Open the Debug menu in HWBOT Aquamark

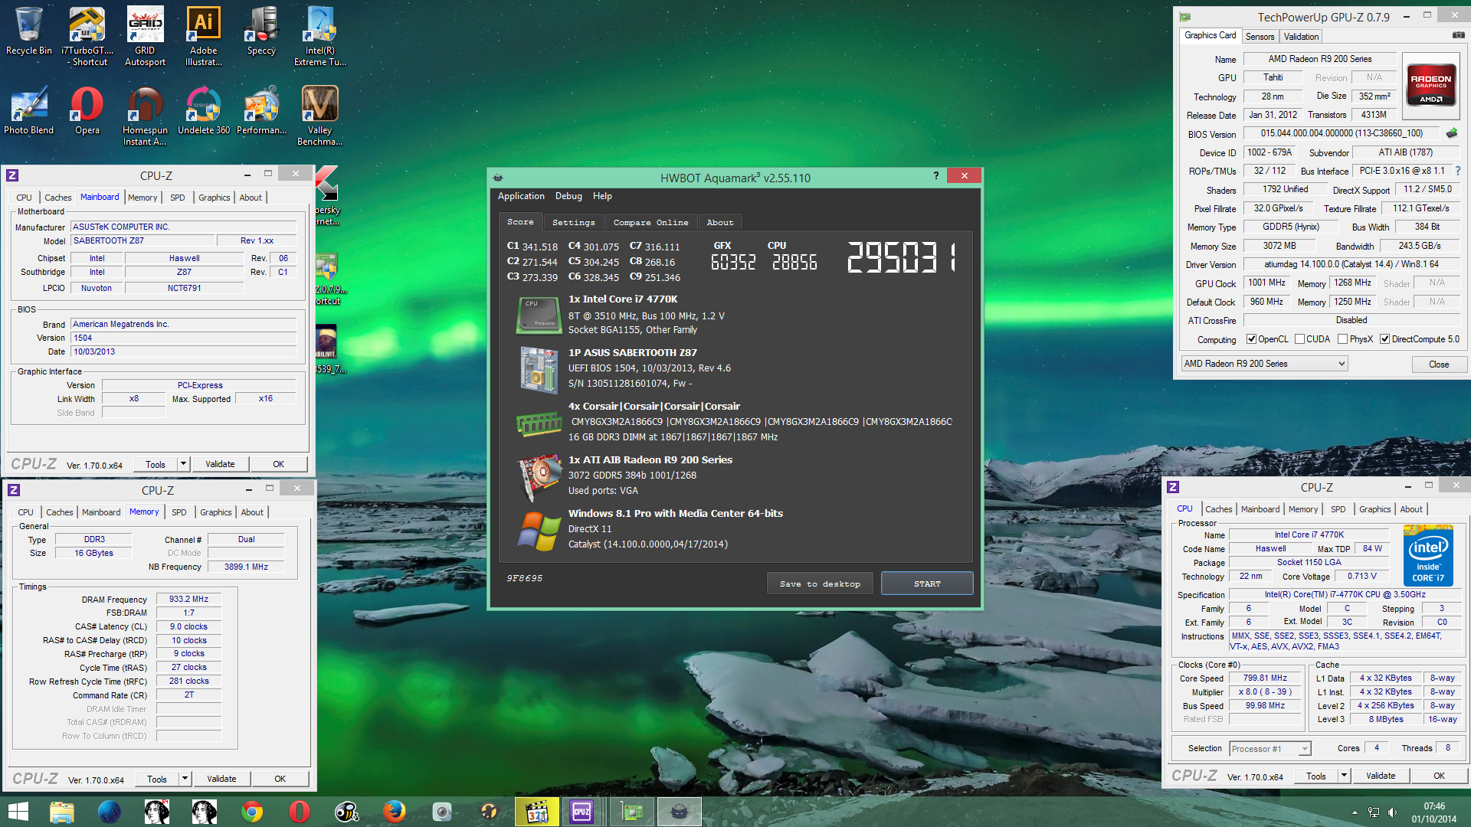[x=568, y=196]
